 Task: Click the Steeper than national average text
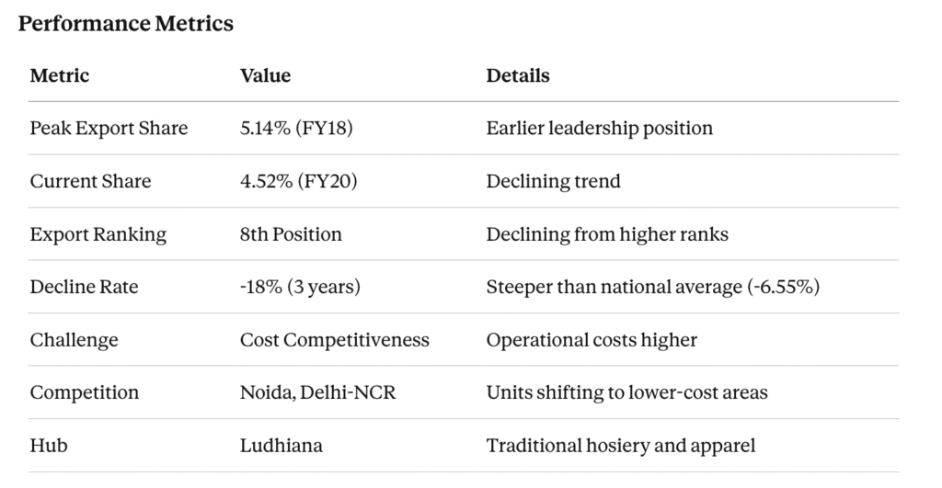pos(652,287)
